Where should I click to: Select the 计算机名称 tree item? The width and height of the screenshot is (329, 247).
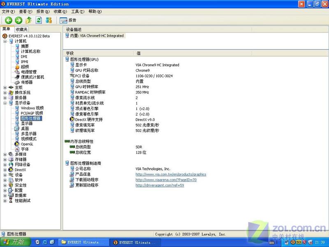30,51
